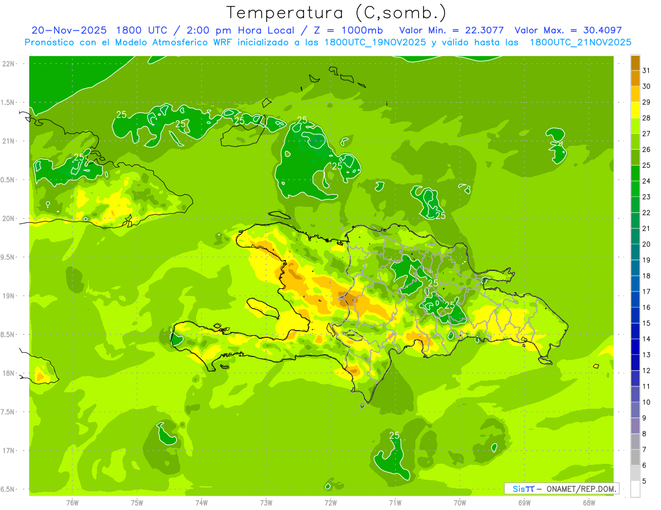
Task: Click the 20 label on the color scale
Action: (x=646, y=244)
